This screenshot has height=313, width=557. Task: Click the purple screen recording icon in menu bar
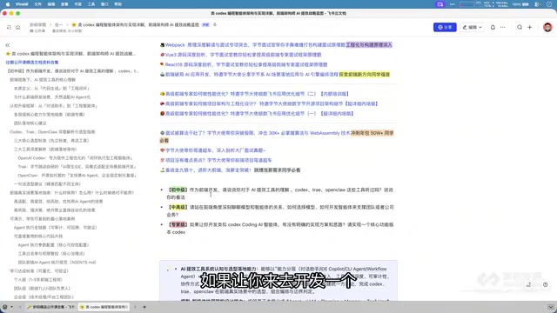[440, 4]
